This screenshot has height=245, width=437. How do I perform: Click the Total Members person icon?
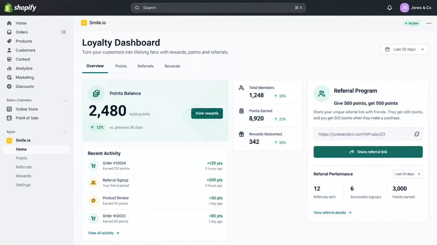[x=241, y=88]
